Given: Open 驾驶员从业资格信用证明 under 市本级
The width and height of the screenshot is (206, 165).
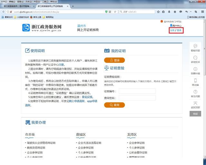Looking at the screenshot, I should [x=41, y=143].
